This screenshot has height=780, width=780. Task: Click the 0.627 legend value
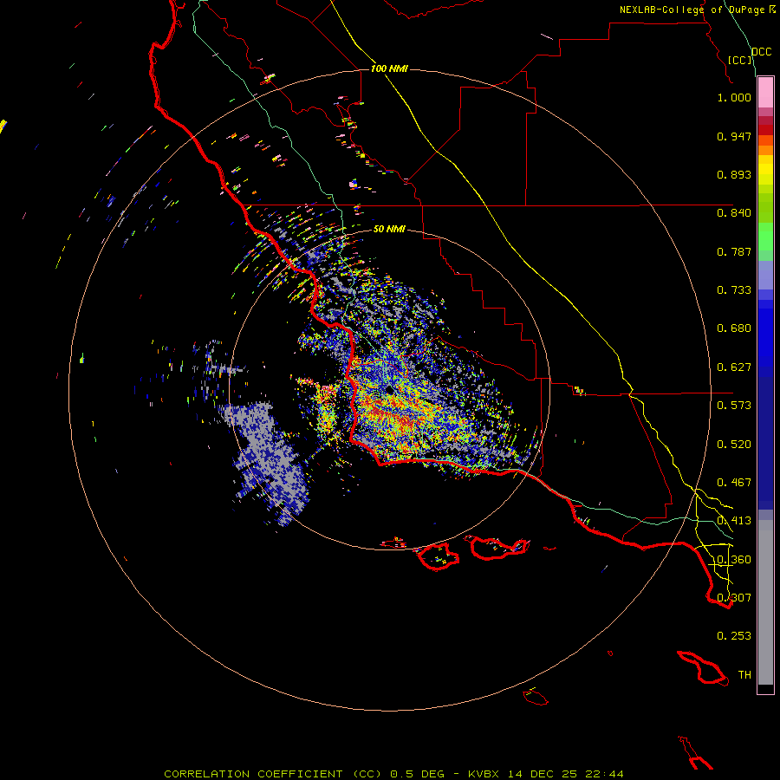pyautogui.click(x=734, y=367)
